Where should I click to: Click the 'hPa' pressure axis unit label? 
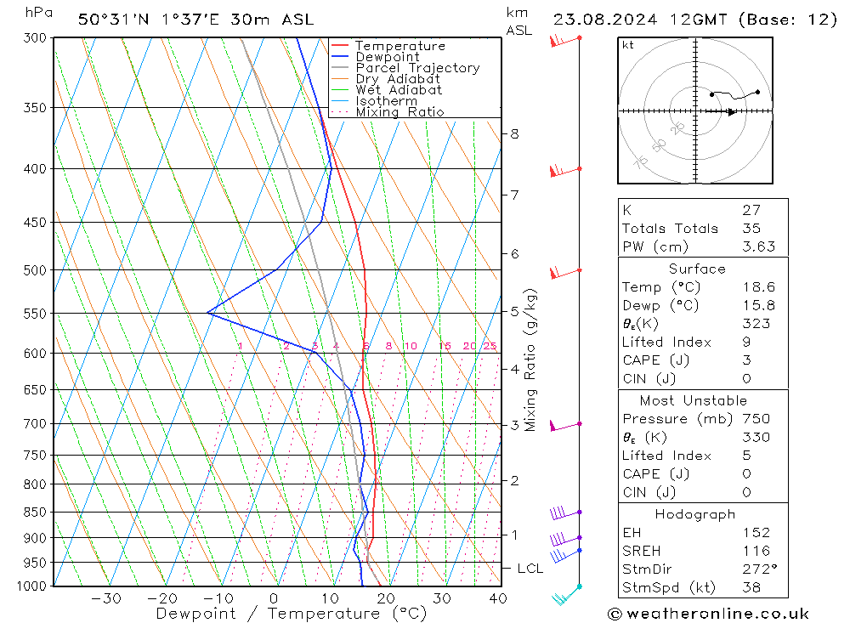[39, 13]
